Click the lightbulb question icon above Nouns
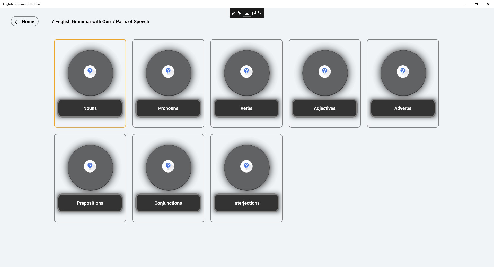The image size is (494, 267). pos(90,71)
